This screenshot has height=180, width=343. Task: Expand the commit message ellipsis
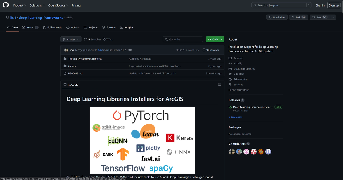(130, 50)
